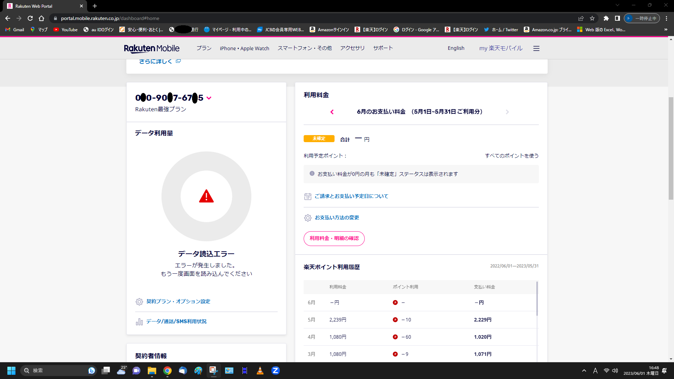Open the サポート navigation menu
This screenshot has width=674, height=379.
(x=383, y=48)
